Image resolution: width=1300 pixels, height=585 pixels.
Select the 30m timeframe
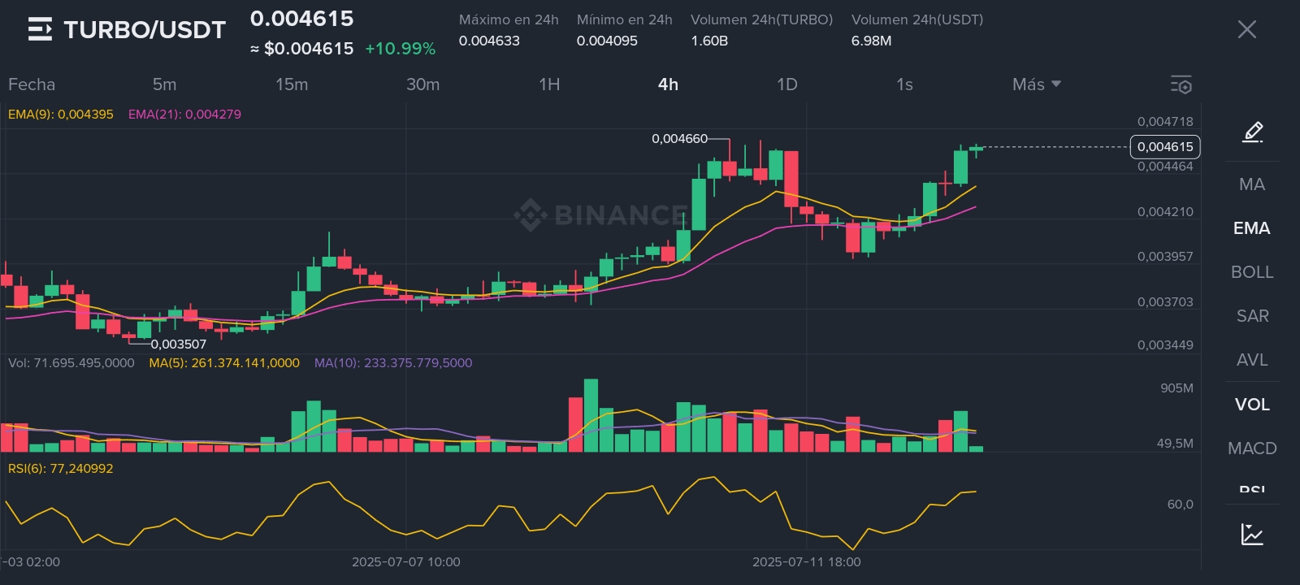click(x=423, y=84)
